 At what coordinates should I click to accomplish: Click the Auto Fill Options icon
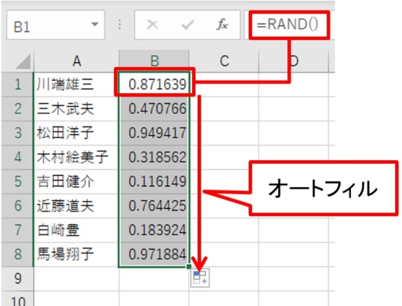point(200,278)
